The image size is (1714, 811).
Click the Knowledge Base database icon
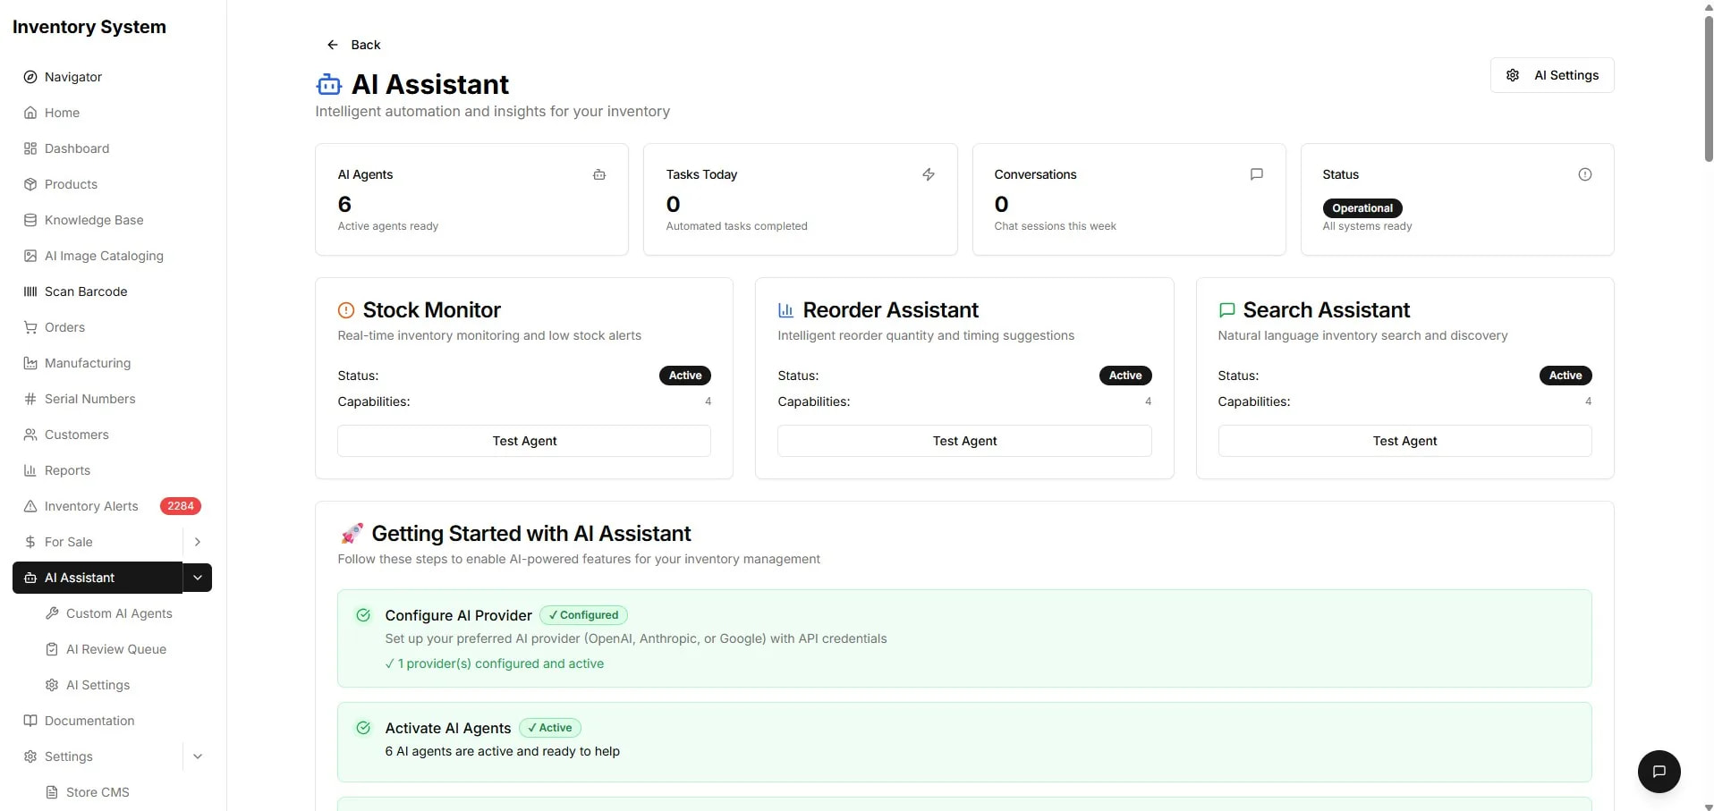click(30, 220)
